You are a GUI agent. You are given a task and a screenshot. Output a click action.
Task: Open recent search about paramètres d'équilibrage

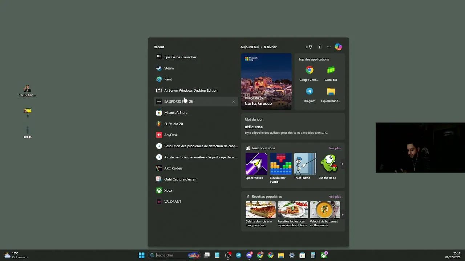coord(196,157)
